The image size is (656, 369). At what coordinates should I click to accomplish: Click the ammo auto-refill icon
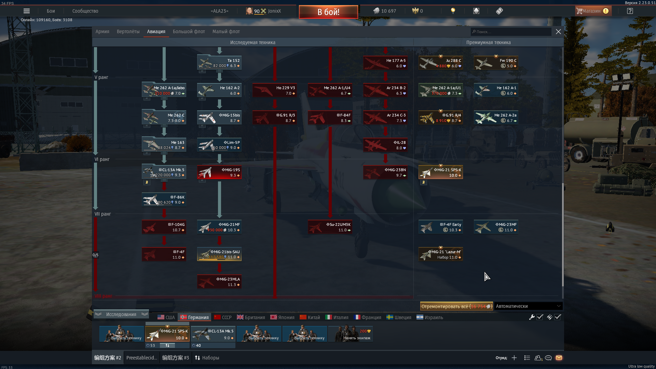[x=549, y=317]
